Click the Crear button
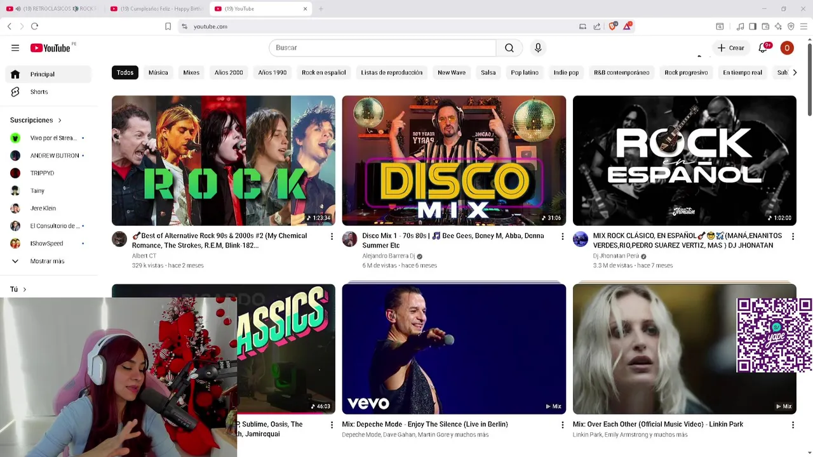 click(731, 48)
